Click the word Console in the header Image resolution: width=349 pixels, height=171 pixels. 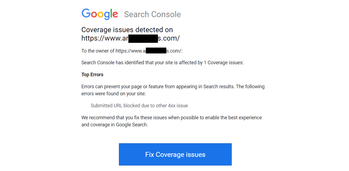166,14
